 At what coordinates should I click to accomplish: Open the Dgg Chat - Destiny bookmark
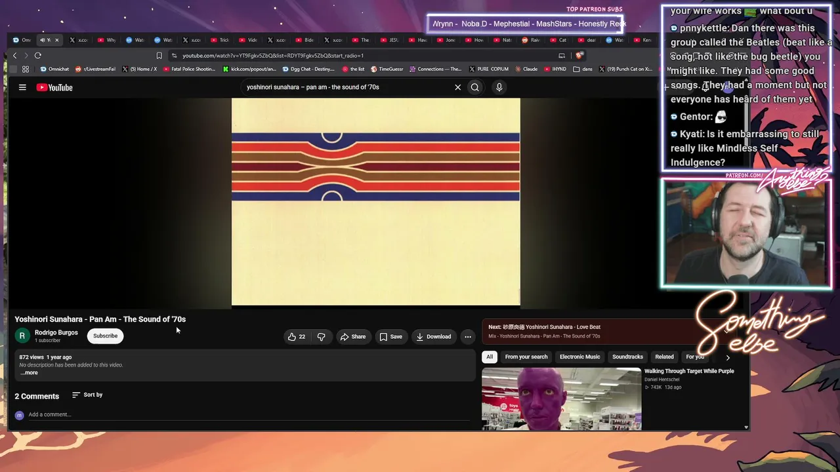point(308,69)
